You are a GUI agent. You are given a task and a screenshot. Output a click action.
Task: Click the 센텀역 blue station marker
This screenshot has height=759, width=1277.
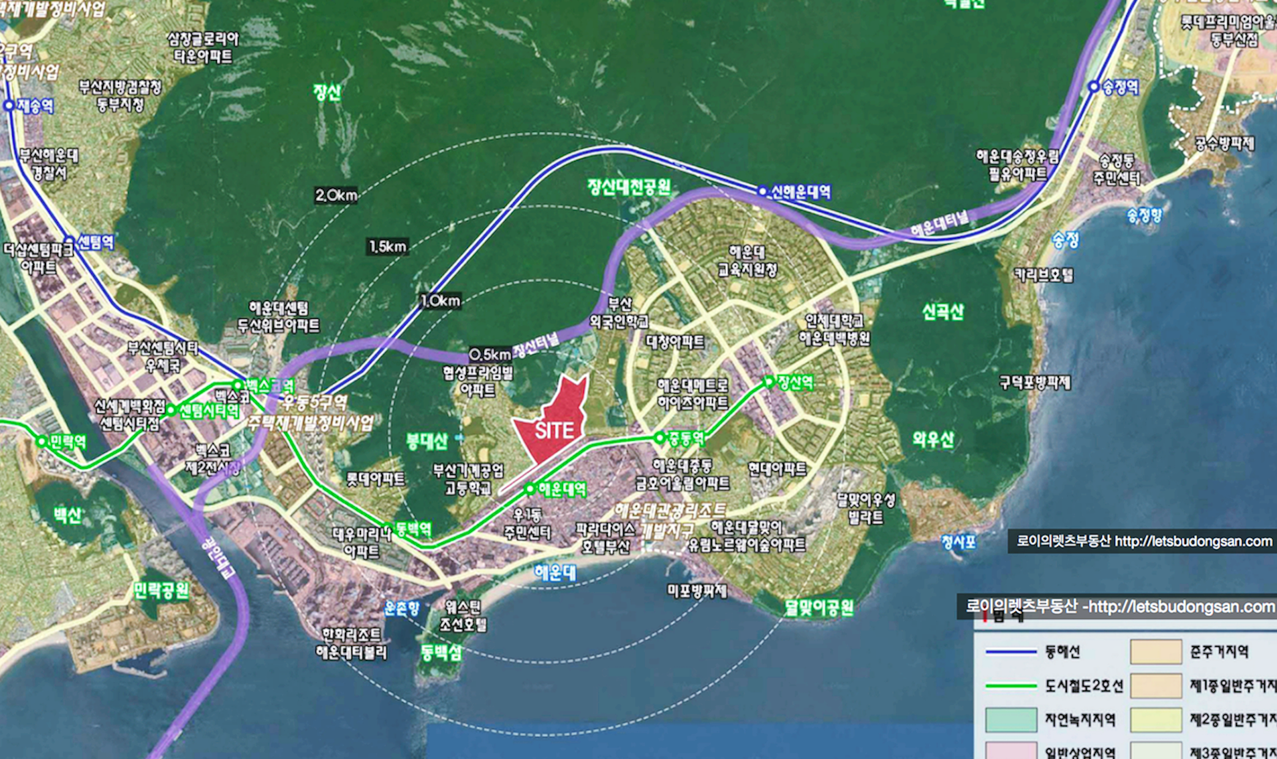coord(70,242)
